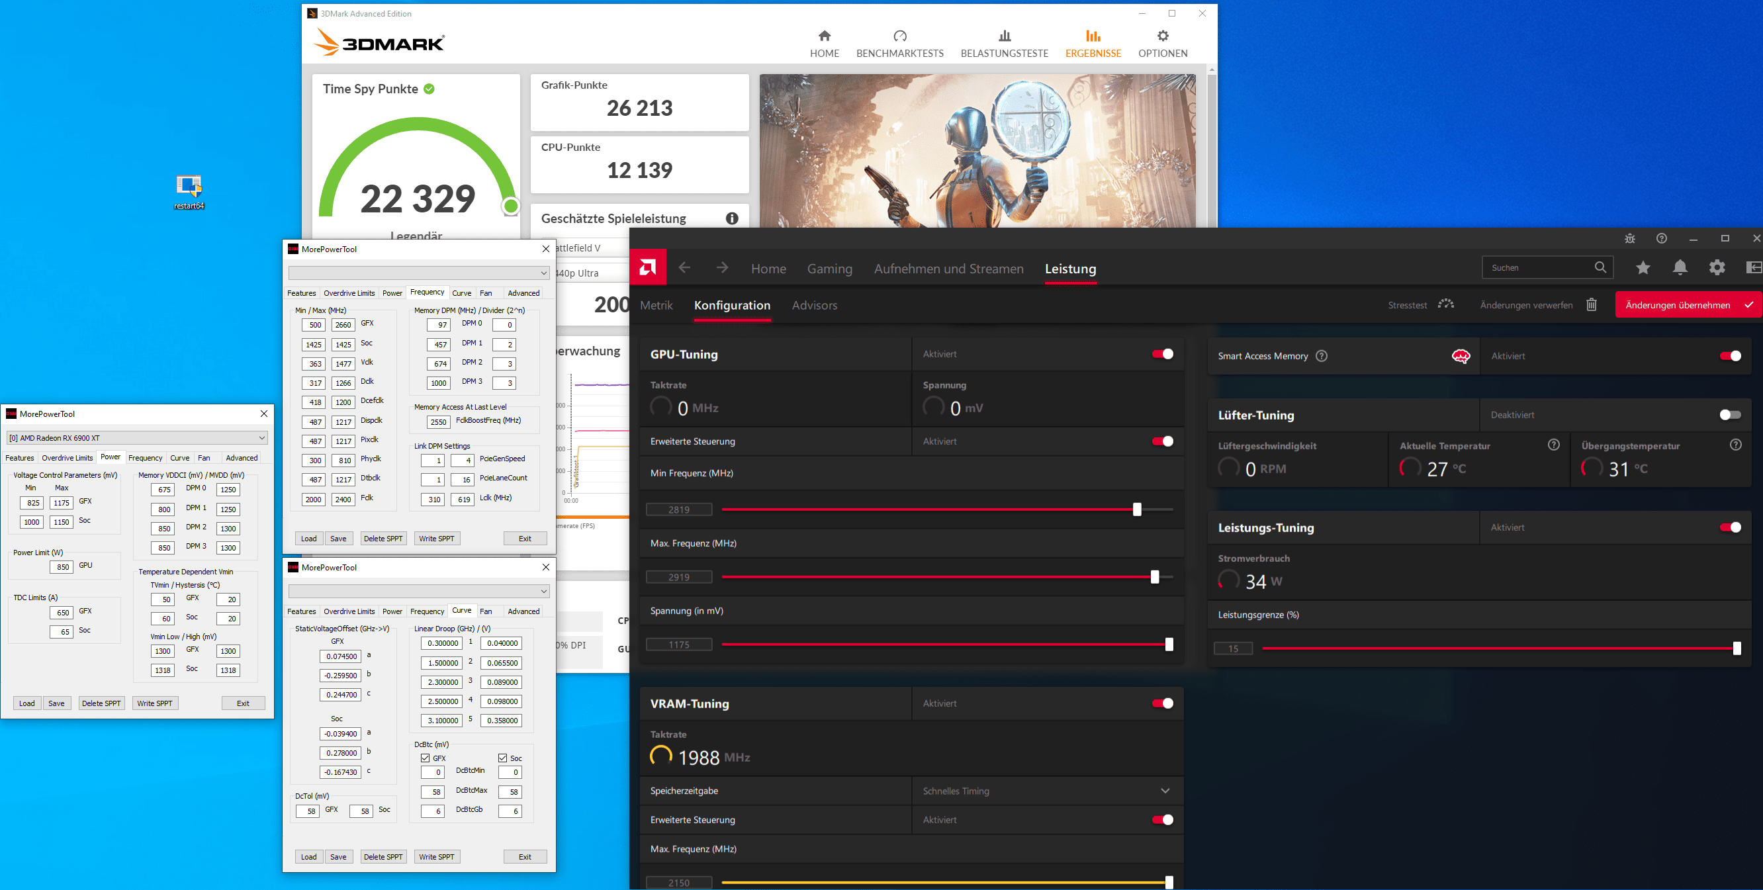Click the Min Frequenz slider handle
Viewport: 1763px width, 890px height.
[x=1137, y=509]
